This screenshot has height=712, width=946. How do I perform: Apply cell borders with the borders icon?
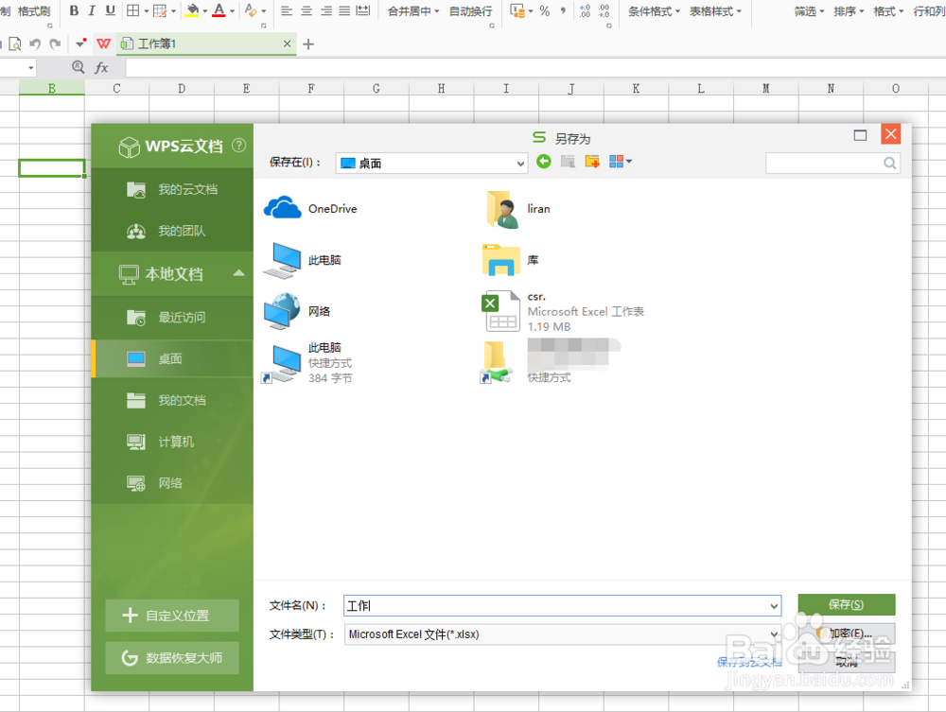tap(132, 10)
